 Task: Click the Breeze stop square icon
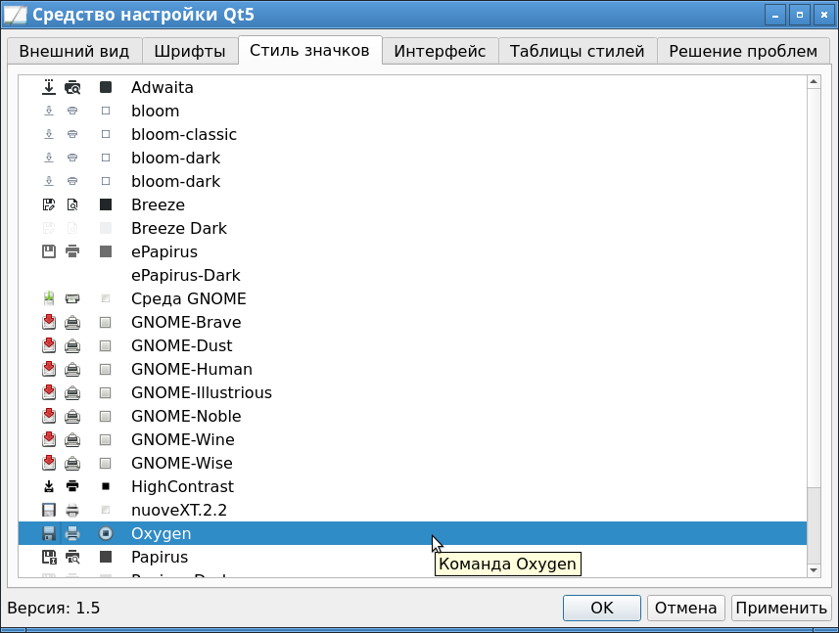(x=106, y=204)
